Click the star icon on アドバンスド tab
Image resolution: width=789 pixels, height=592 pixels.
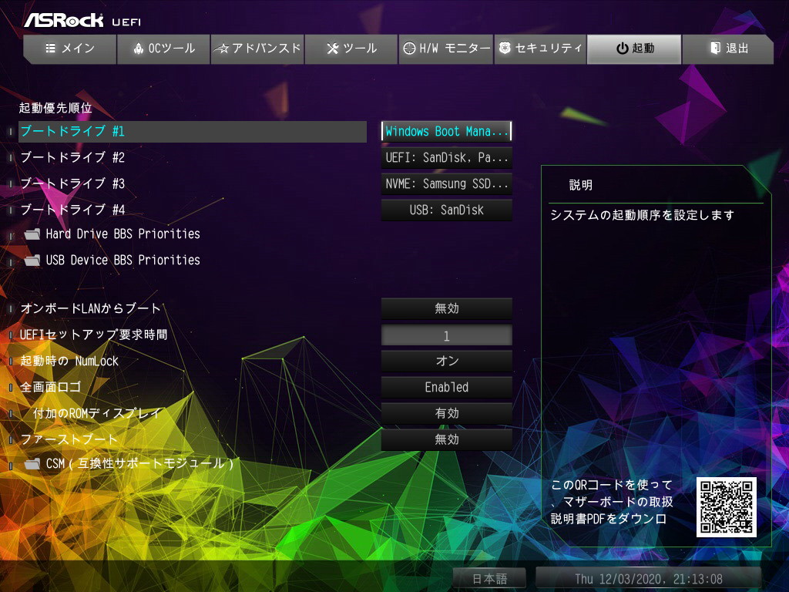[x=221, y=49]
